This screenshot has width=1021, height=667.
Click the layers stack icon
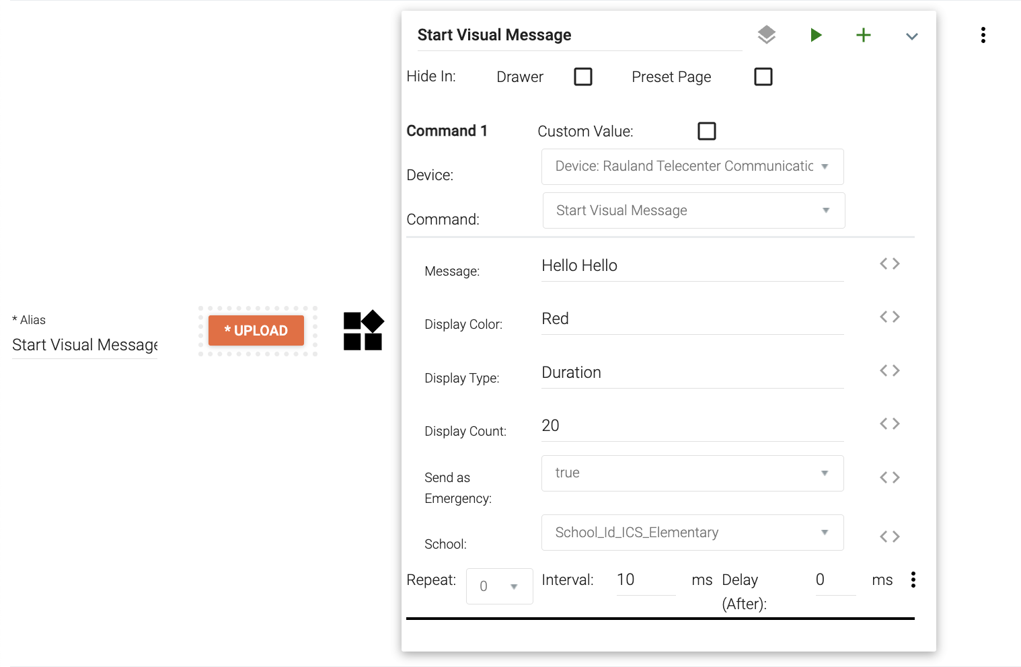coord(766,35)
